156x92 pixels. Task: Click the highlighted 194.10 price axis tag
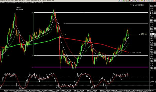[x=153, y=34]
